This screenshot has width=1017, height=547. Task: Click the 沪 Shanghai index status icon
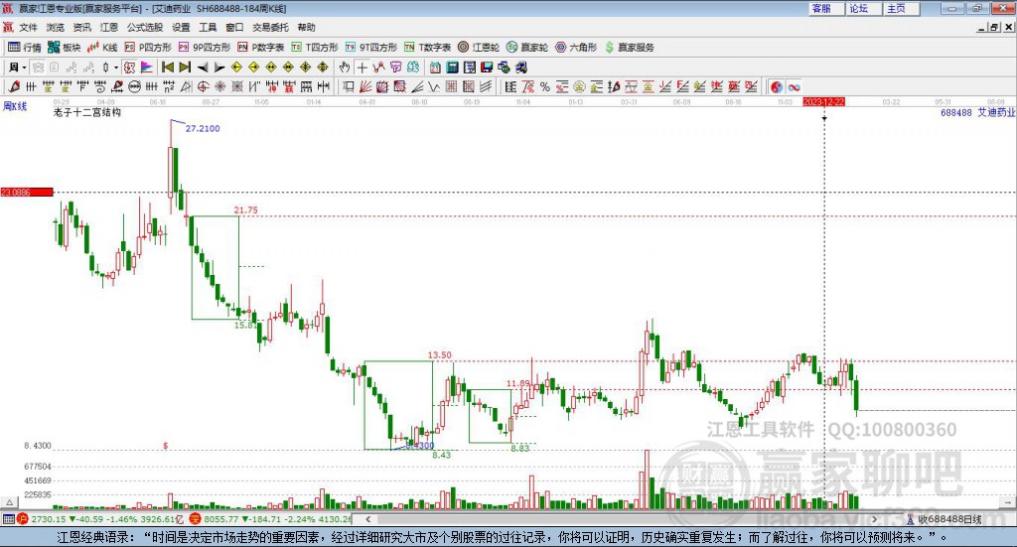tap(23, 519)
